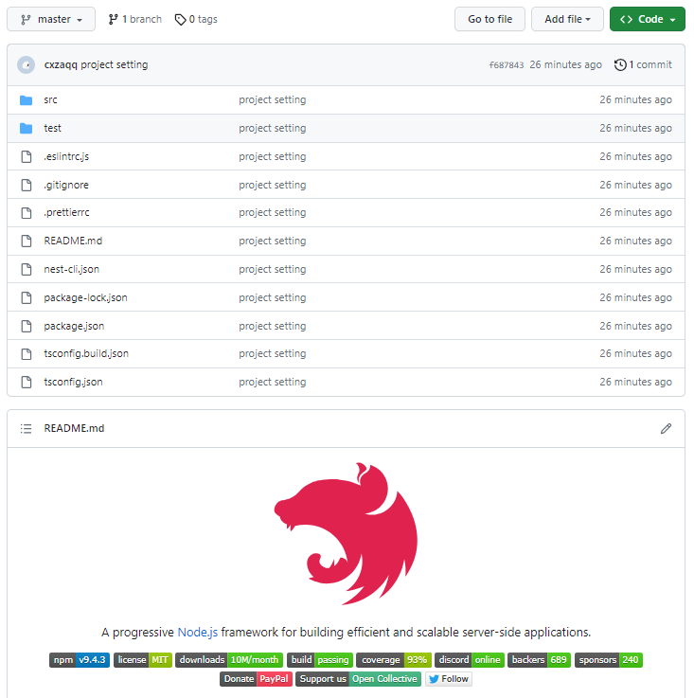Image resolution: width=694 pixels, height=698 pixels.
Task: Click the Twitter Follow badge
Action: tap(448, 679)
